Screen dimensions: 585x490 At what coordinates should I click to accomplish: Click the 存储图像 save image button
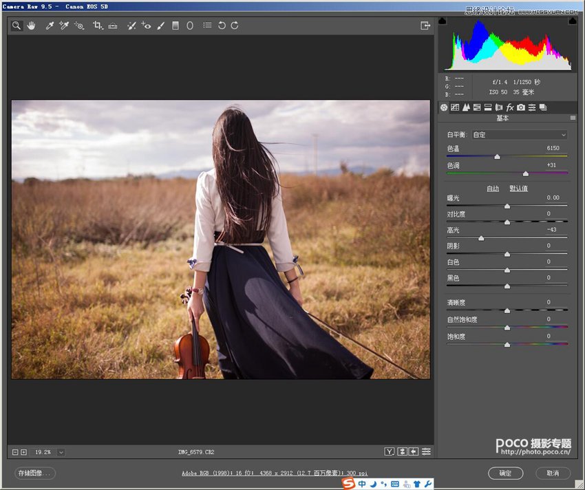pos(34,473)
